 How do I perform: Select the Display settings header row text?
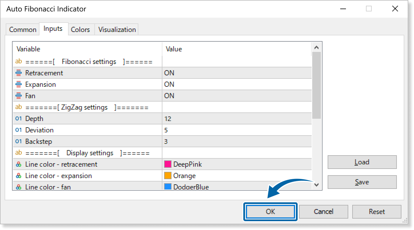click(87, 153)
